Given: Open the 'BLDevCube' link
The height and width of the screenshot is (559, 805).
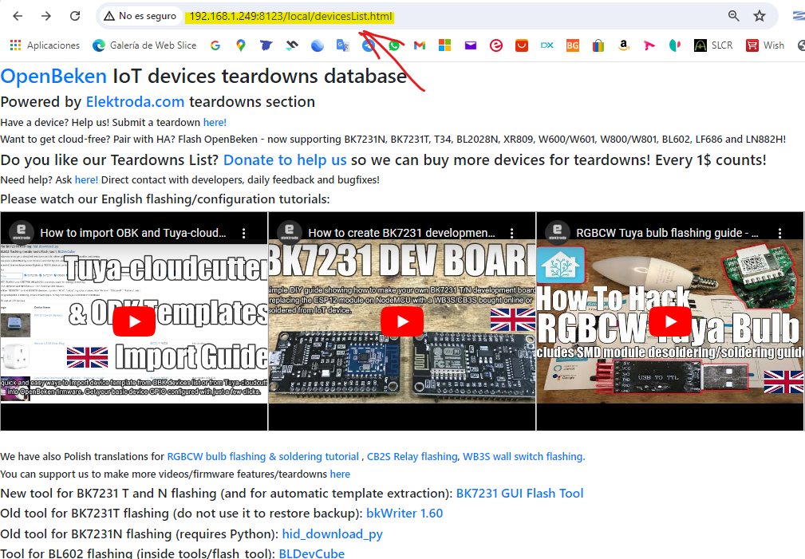Looking at the screenshot, I should [312, 553].
